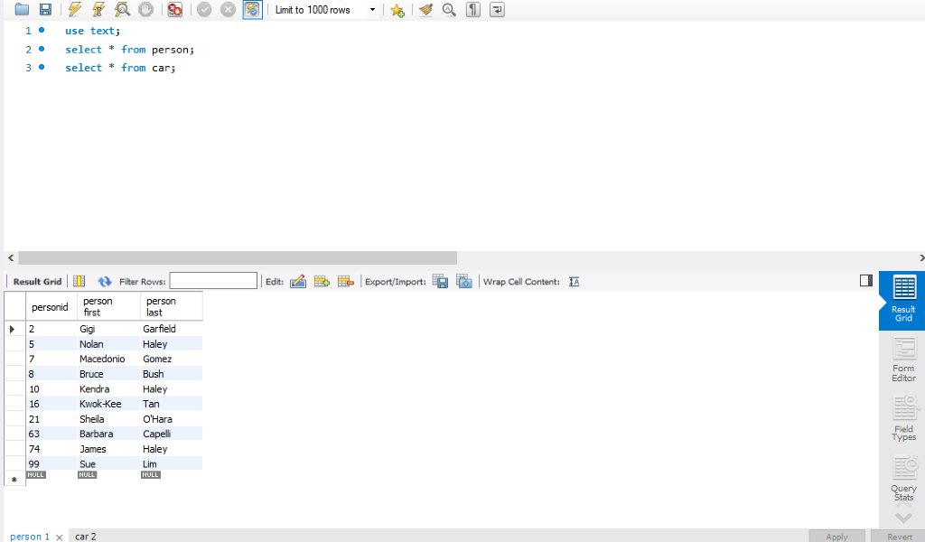Select personid cell 99
The width and height of the screenshot is (925, 542).
(51, 464)
